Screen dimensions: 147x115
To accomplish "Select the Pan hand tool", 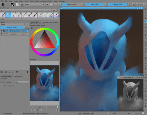I will [145, 106].
